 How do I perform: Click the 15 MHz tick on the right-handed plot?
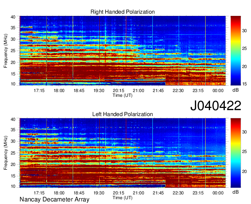click(x=13, y=74)
